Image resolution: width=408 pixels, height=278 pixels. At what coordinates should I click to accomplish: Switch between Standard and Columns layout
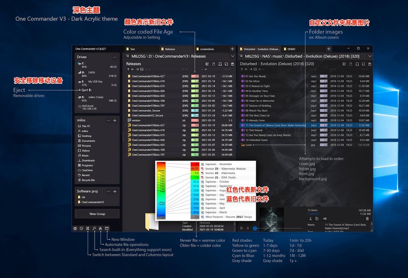[88, 228]
